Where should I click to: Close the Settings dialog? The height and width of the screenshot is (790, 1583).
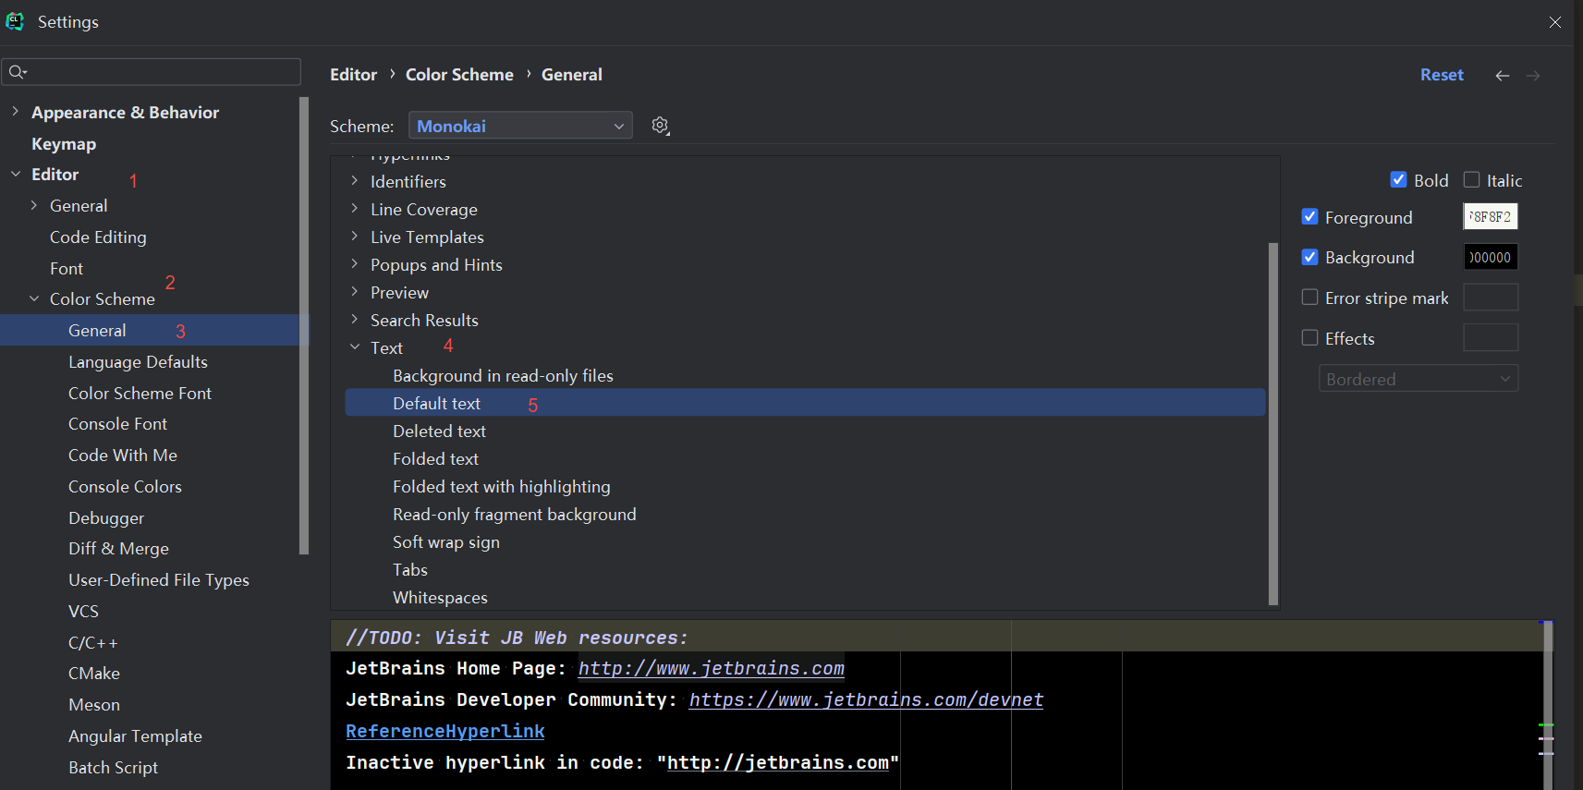coord(1555,22)
